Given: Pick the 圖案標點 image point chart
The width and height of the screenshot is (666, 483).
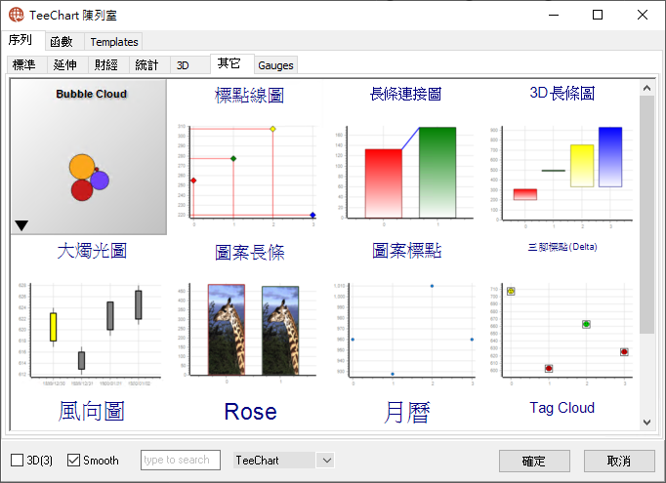Looking at the screenshot, I should click(x=406, y=314).
